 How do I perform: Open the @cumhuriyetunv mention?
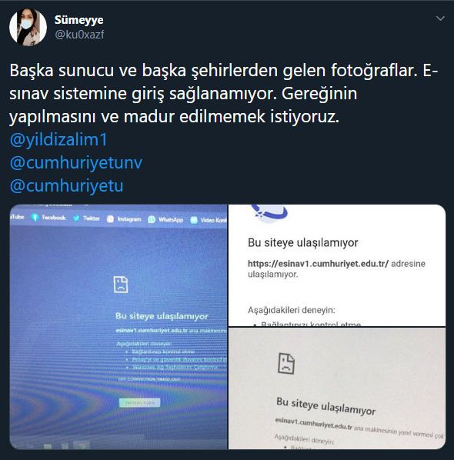[76, 163]
